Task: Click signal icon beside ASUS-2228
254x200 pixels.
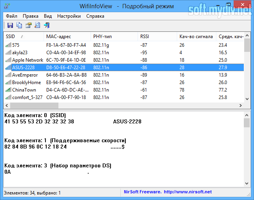Action: click(8, 67)
